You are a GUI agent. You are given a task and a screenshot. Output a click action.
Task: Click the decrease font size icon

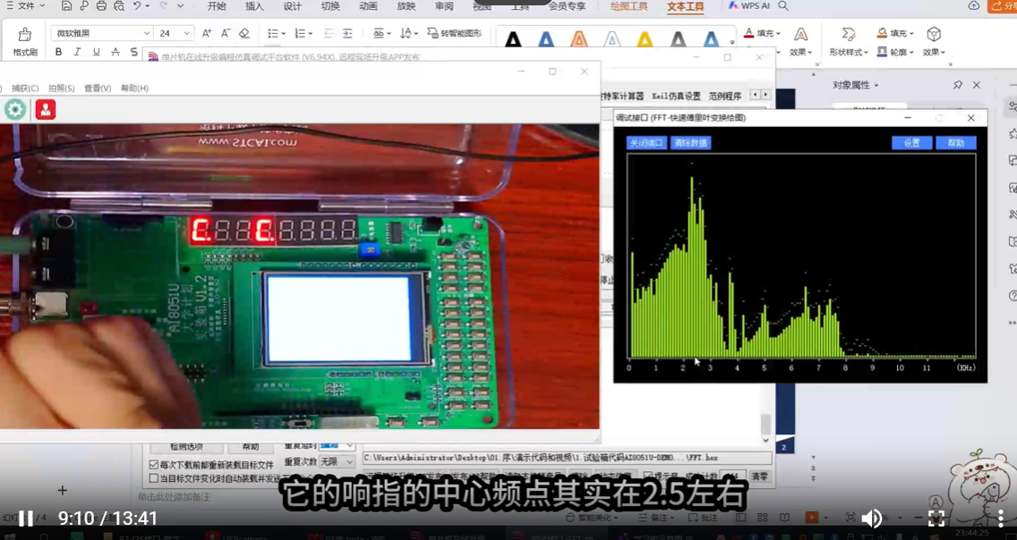[x=225, y=33]
